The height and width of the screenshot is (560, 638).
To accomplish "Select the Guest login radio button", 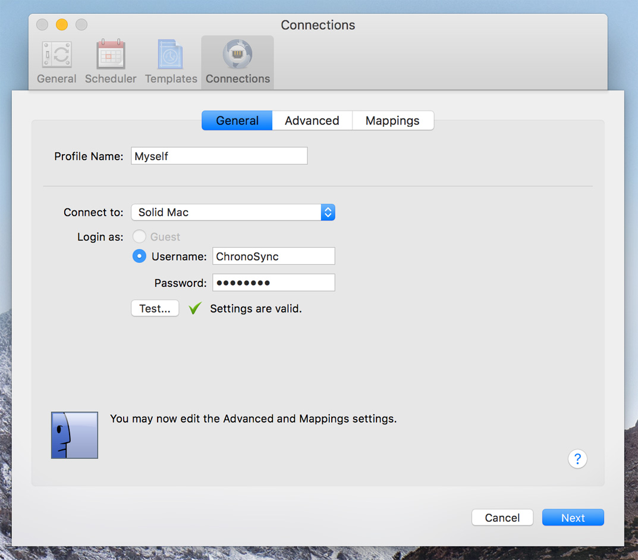I will (139, 237).
